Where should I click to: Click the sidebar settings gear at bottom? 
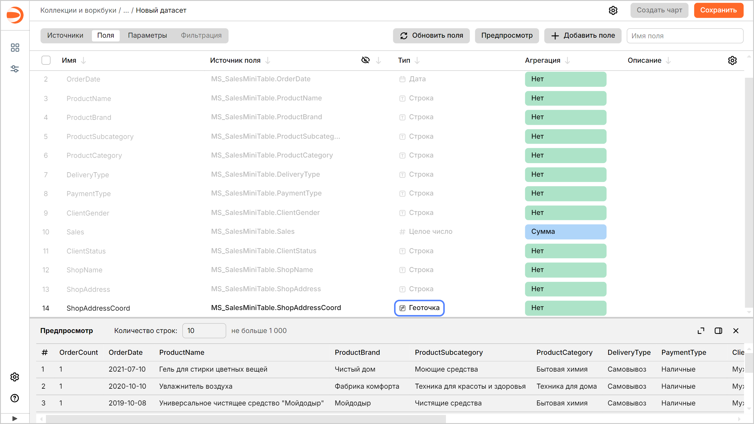pos(15,377)
